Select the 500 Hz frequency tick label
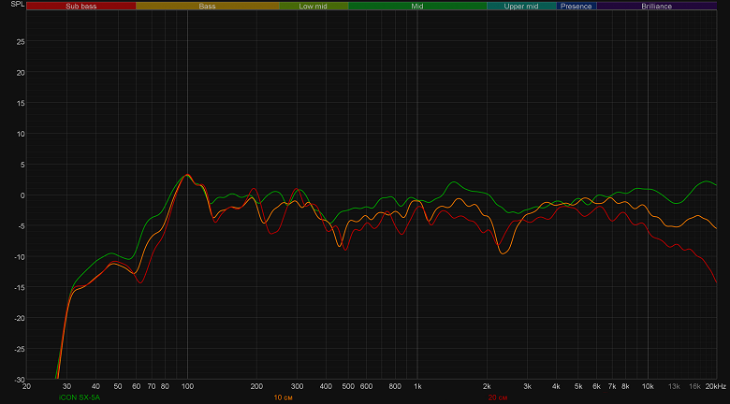The image size is (730, 404). pyautogui.click(x=348, y=386)
